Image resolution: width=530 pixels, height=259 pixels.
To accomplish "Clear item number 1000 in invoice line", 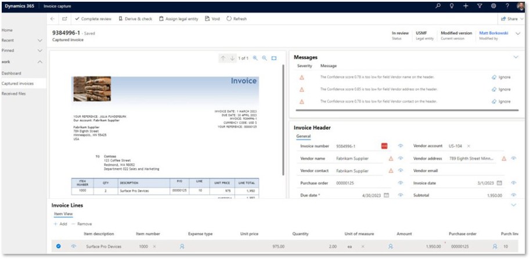I will point(154,246).
